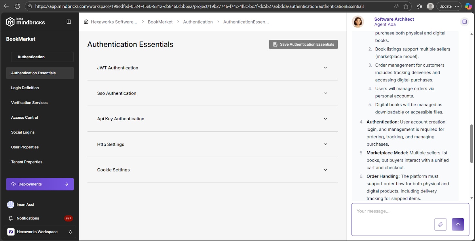Expand the Cookie Settings chevron
Screen dimensions: 475x241
[x=325, y=170]
